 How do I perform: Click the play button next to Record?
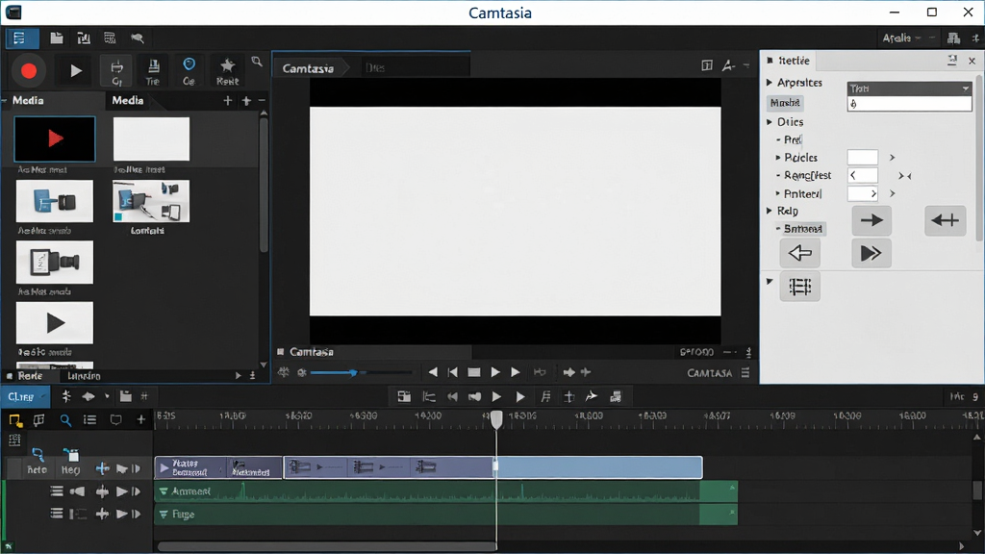[75, 71]
